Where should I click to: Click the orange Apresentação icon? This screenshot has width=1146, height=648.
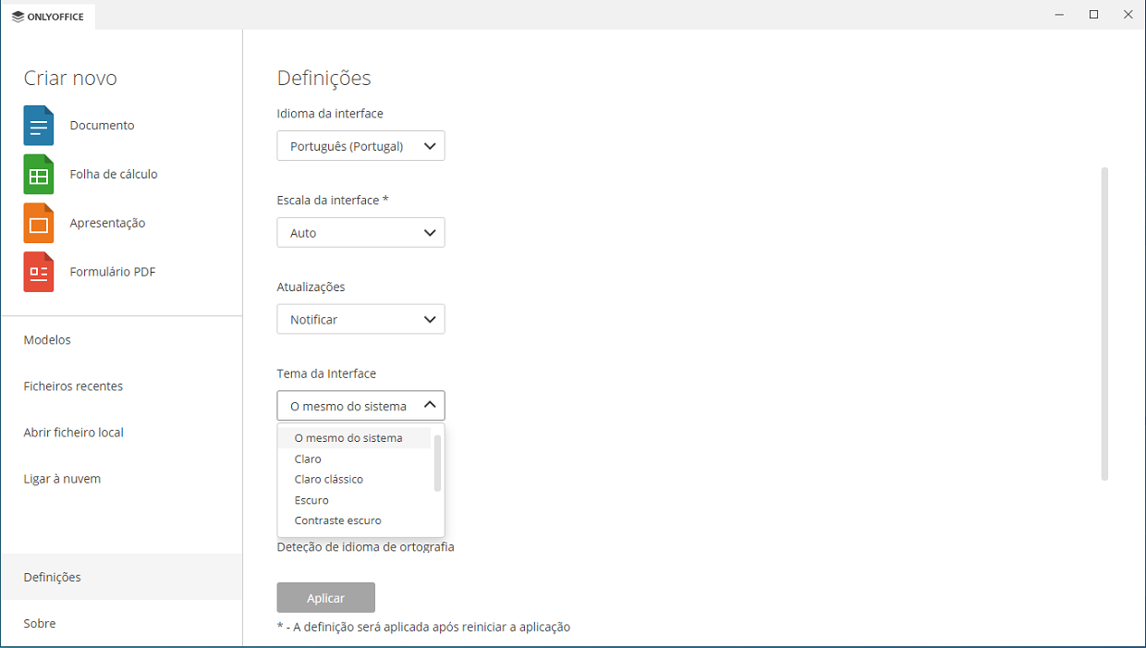(39, 223)
